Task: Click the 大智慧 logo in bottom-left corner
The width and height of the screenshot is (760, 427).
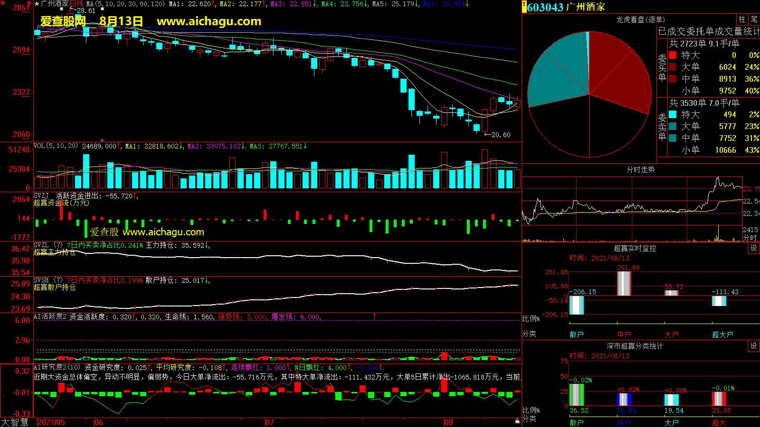Action: pos(15,422)
